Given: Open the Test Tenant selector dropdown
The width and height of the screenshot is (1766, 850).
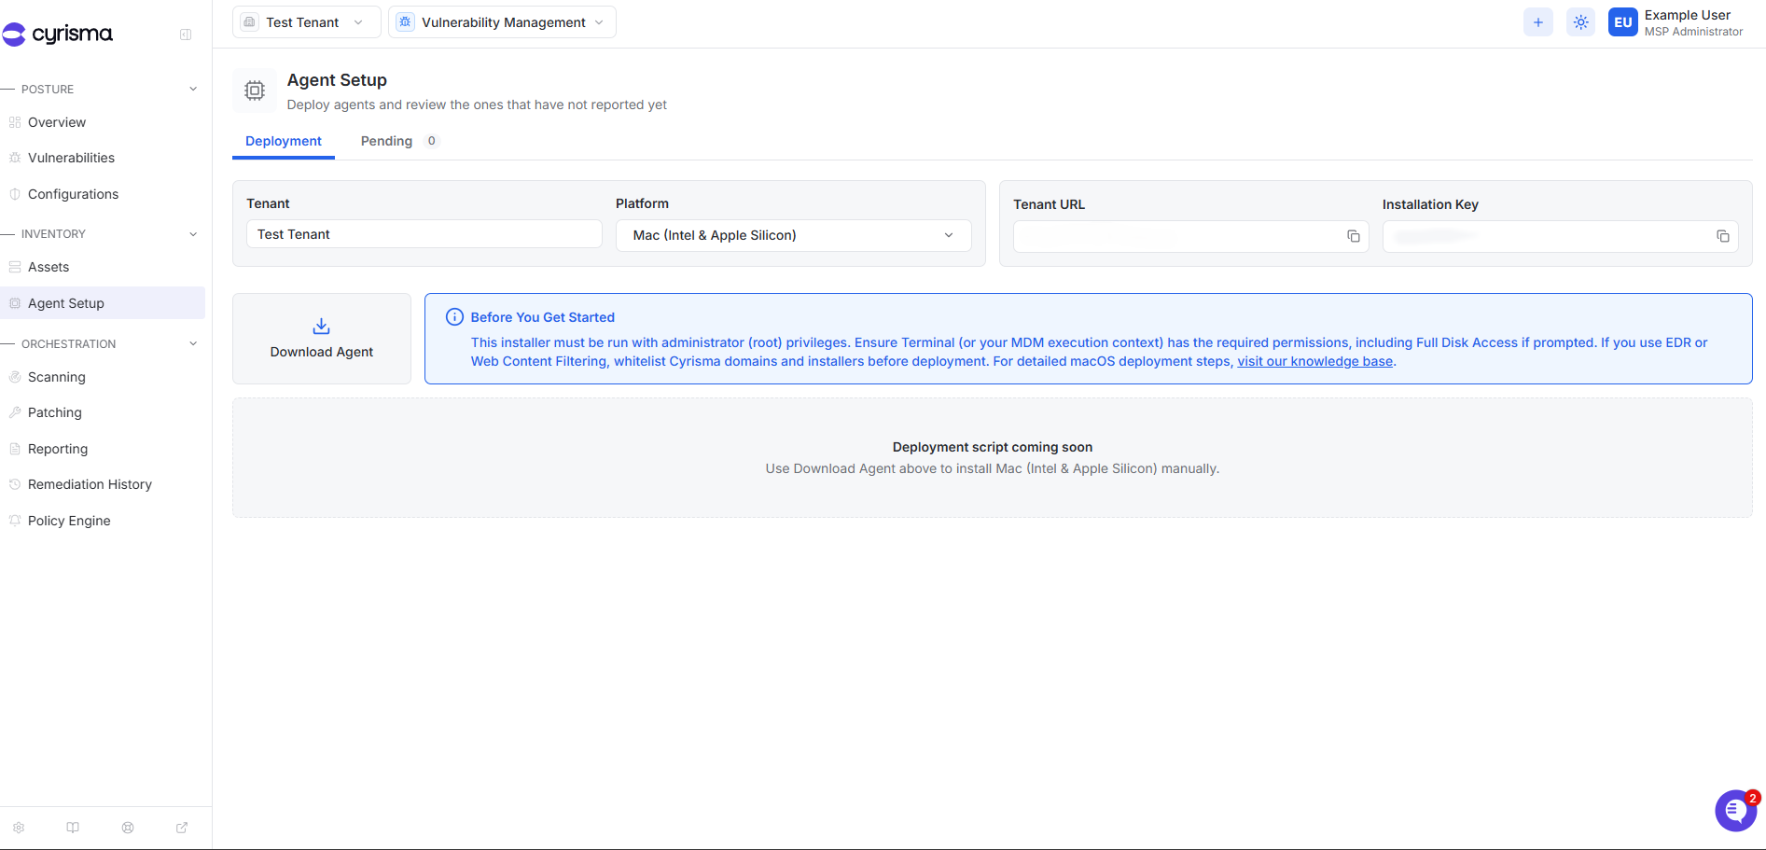Looking at the screenshot, I should (306, 22).
